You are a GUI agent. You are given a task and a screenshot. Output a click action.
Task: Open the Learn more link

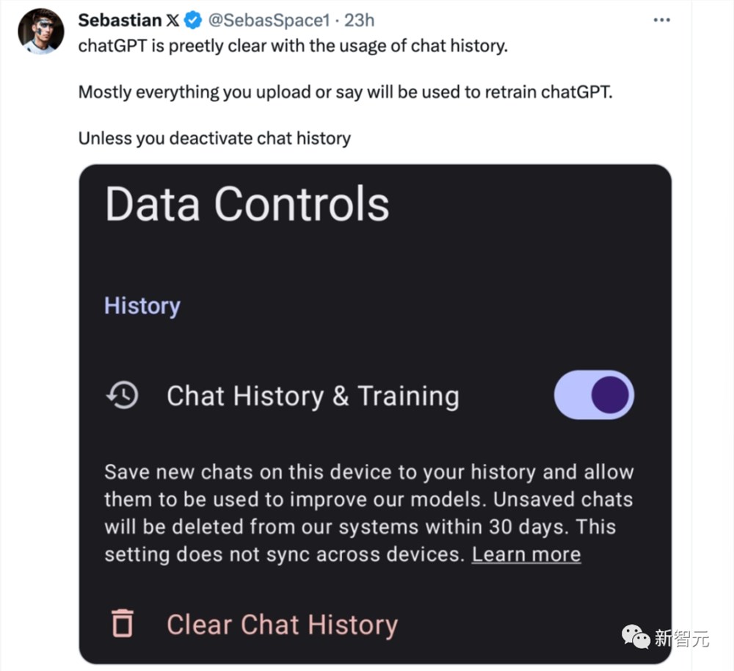526,554
